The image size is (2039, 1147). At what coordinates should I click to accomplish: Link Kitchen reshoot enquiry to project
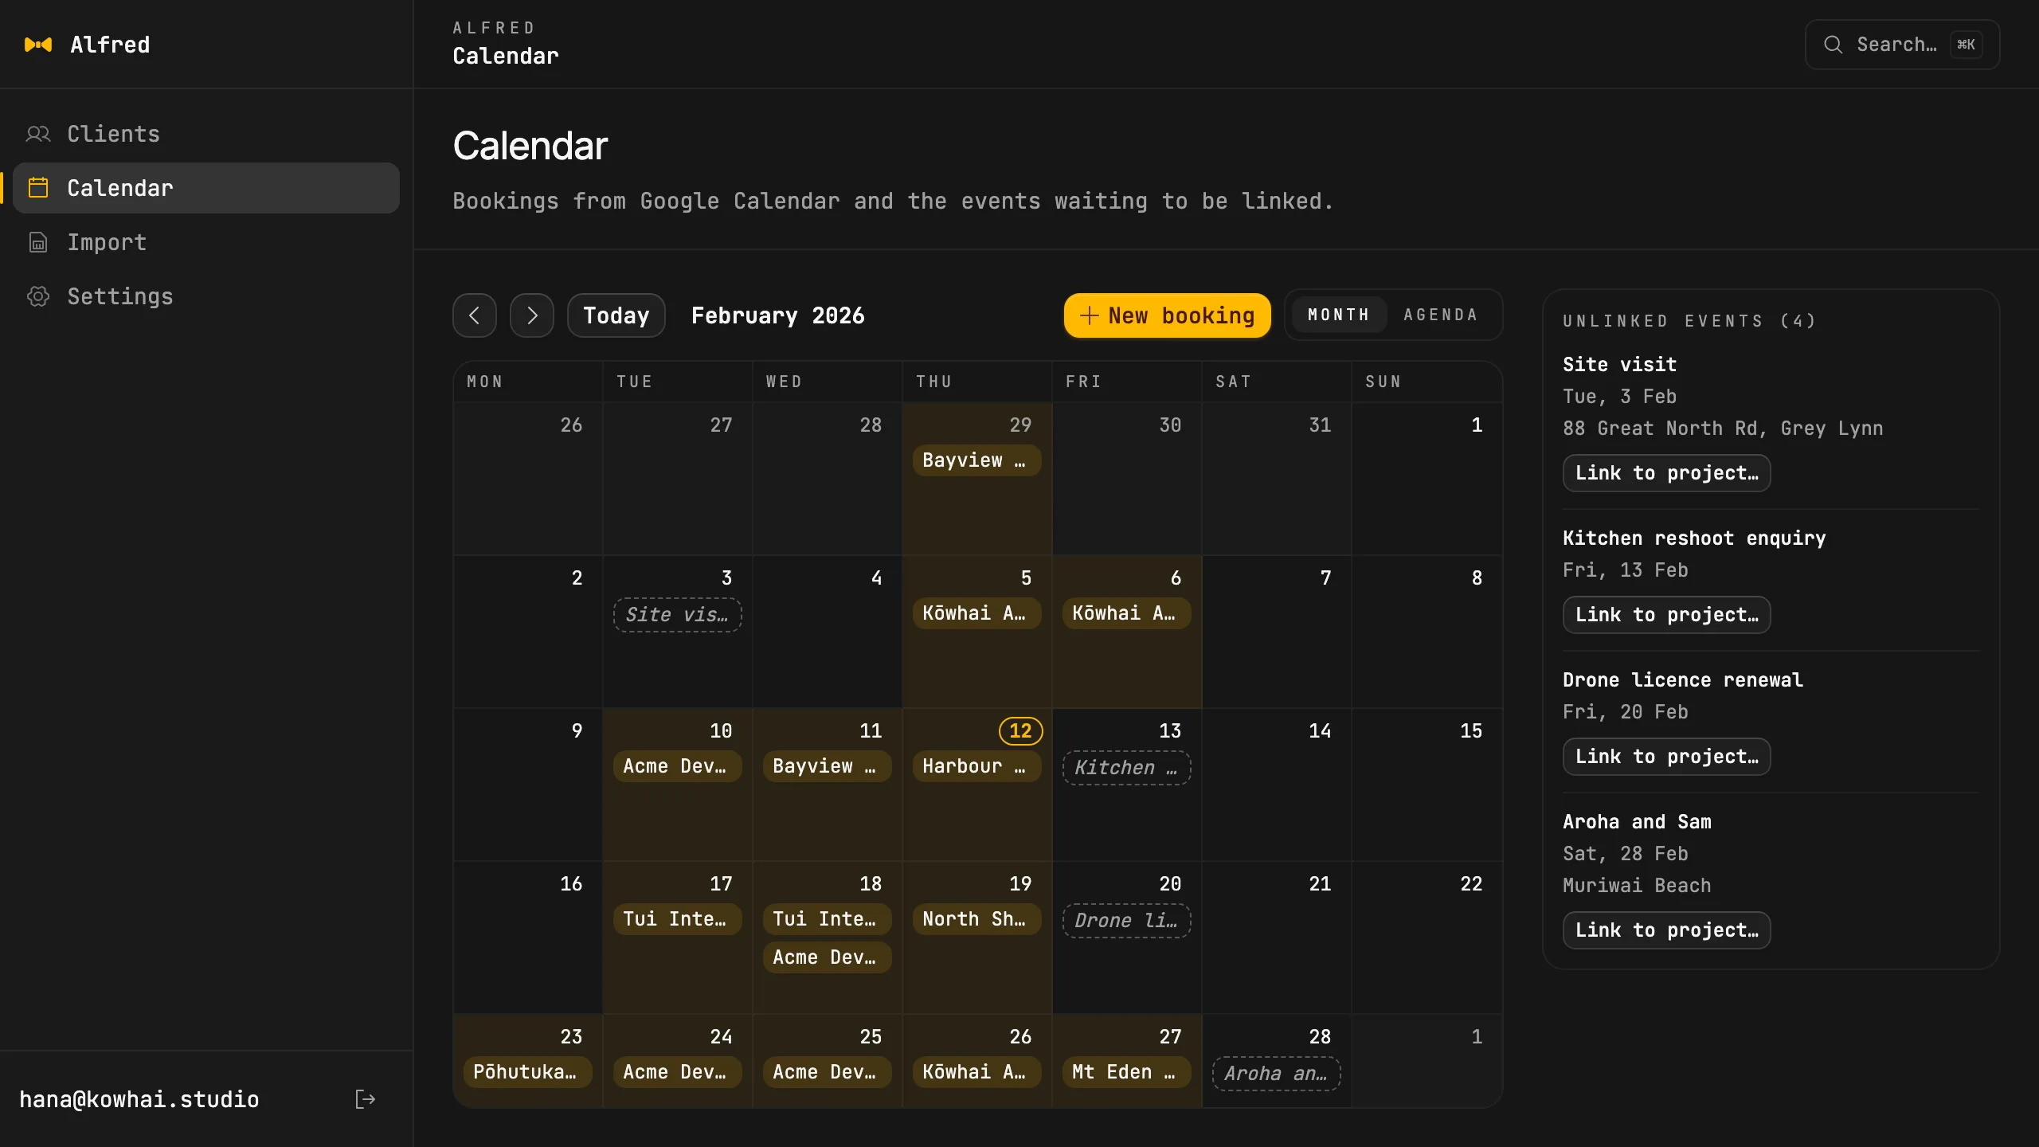pyautogui.click(x=1667, y=615)
